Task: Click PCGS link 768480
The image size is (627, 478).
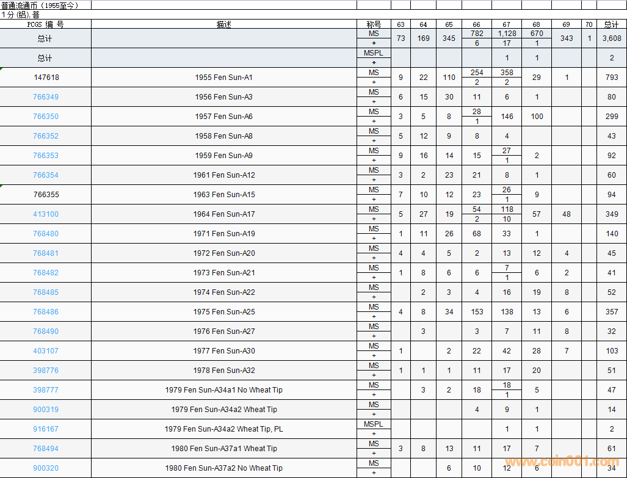Action: tap(46, 234)
